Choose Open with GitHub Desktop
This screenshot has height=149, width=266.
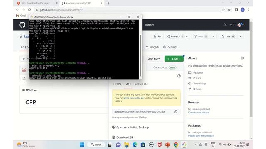(130, 127)
